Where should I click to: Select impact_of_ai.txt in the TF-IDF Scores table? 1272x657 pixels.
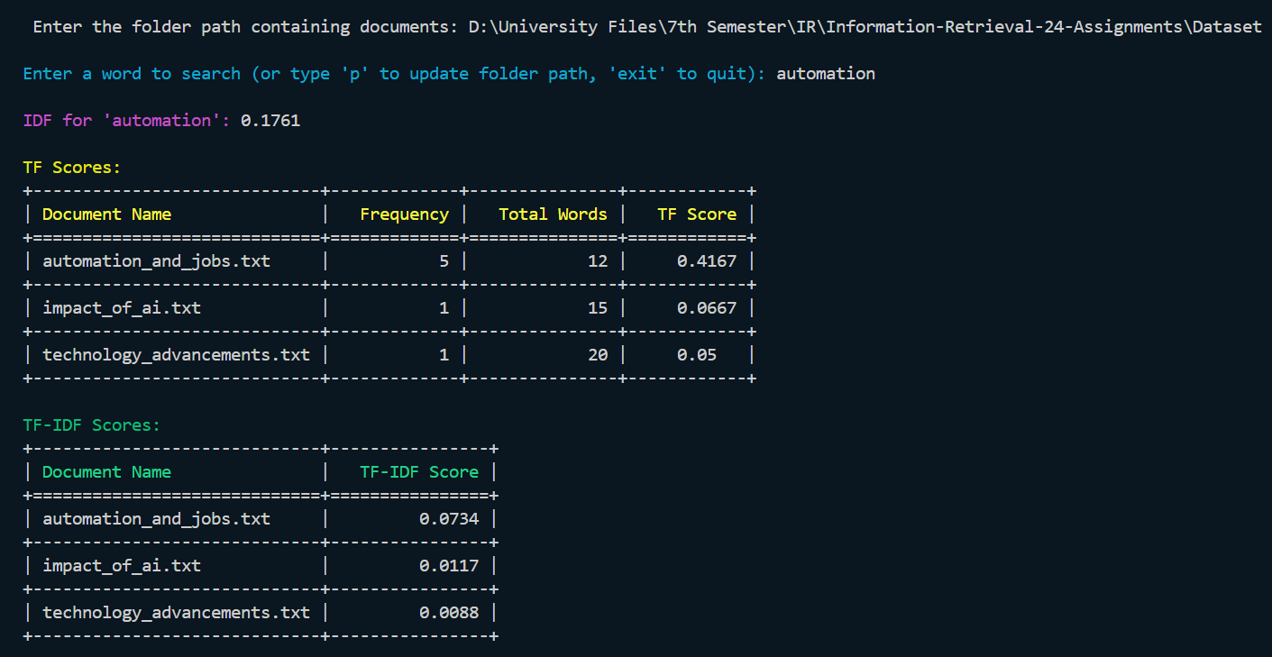coord(122,566)
